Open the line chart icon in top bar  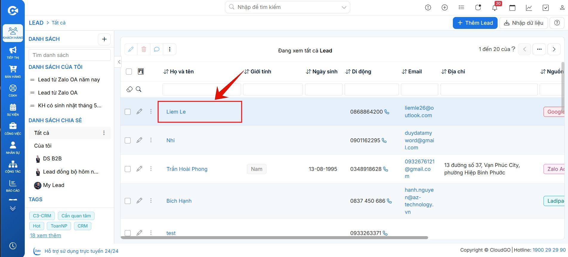point(529,8)
